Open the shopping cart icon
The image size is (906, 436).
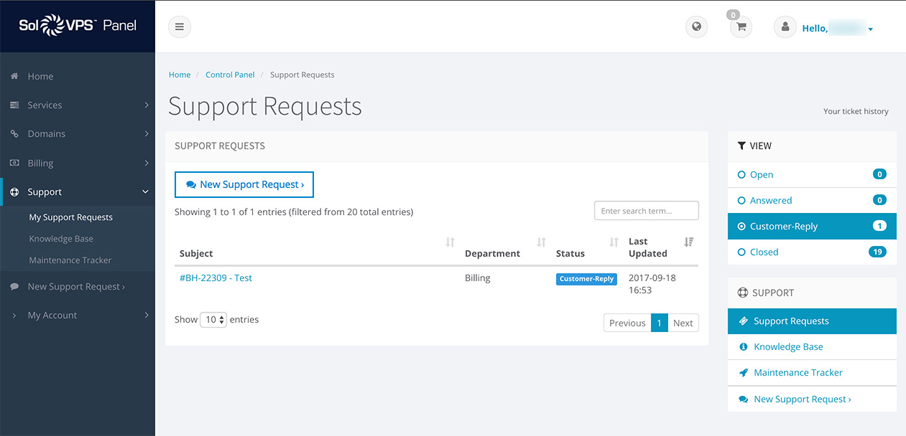tap(741, 27)
